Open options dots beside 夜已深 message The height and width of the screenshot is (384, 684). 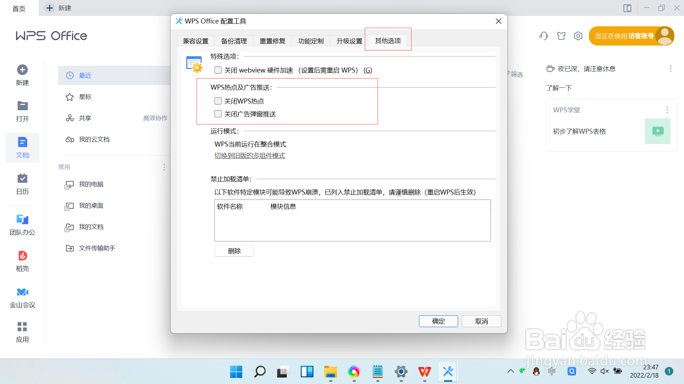670,69
